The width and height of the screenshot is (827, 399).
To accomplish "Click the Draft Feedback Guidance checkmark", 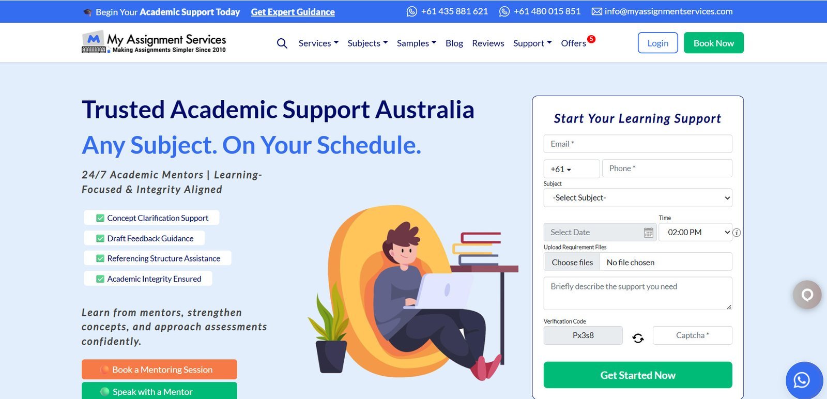I will tap(100, 238).
